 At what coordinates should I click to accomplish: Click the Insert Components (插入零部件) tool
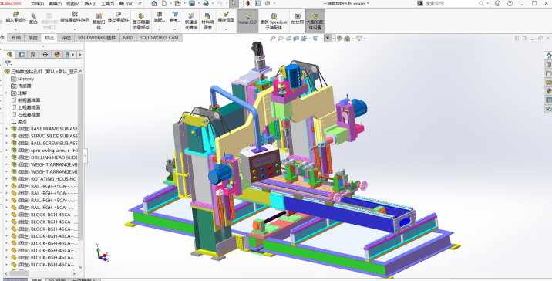(16, 17)
